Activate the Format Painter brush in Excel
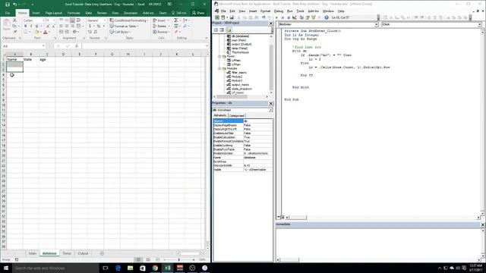Screen dimensions: 486x273 click(x=14, y=32)
